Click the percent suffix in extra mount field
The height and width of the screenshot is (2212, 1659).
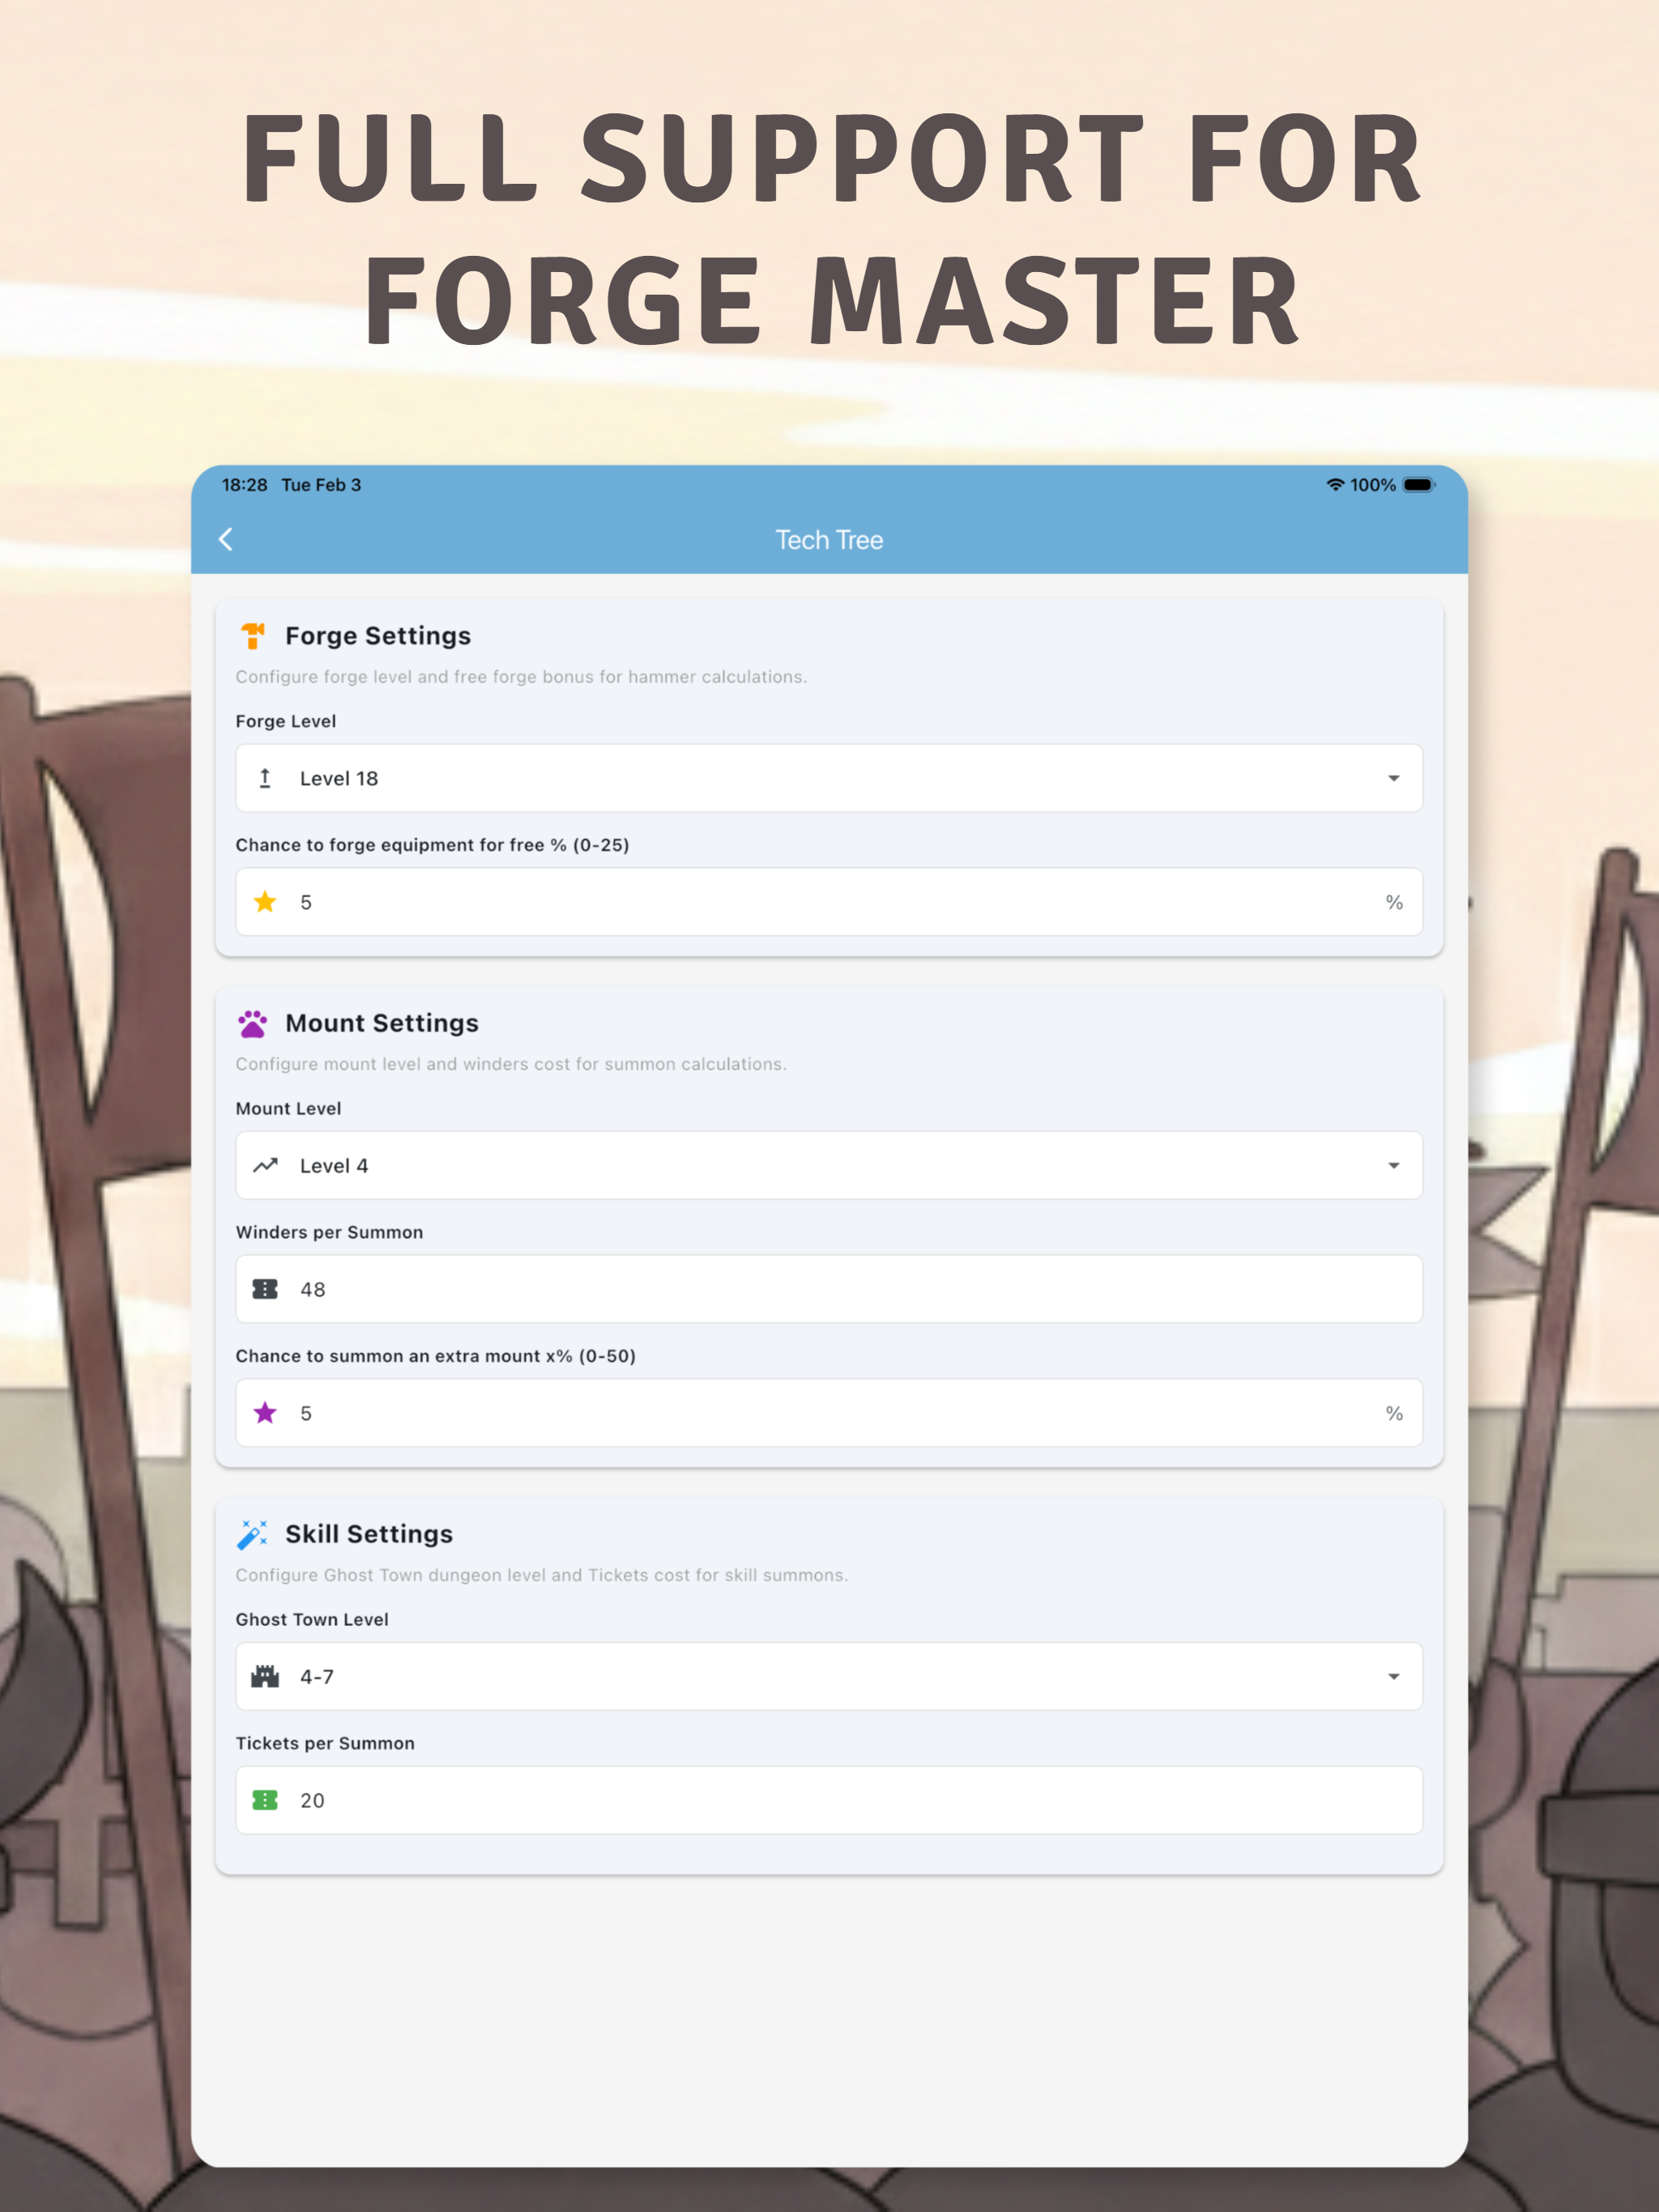click(x=1394, y=1413)
